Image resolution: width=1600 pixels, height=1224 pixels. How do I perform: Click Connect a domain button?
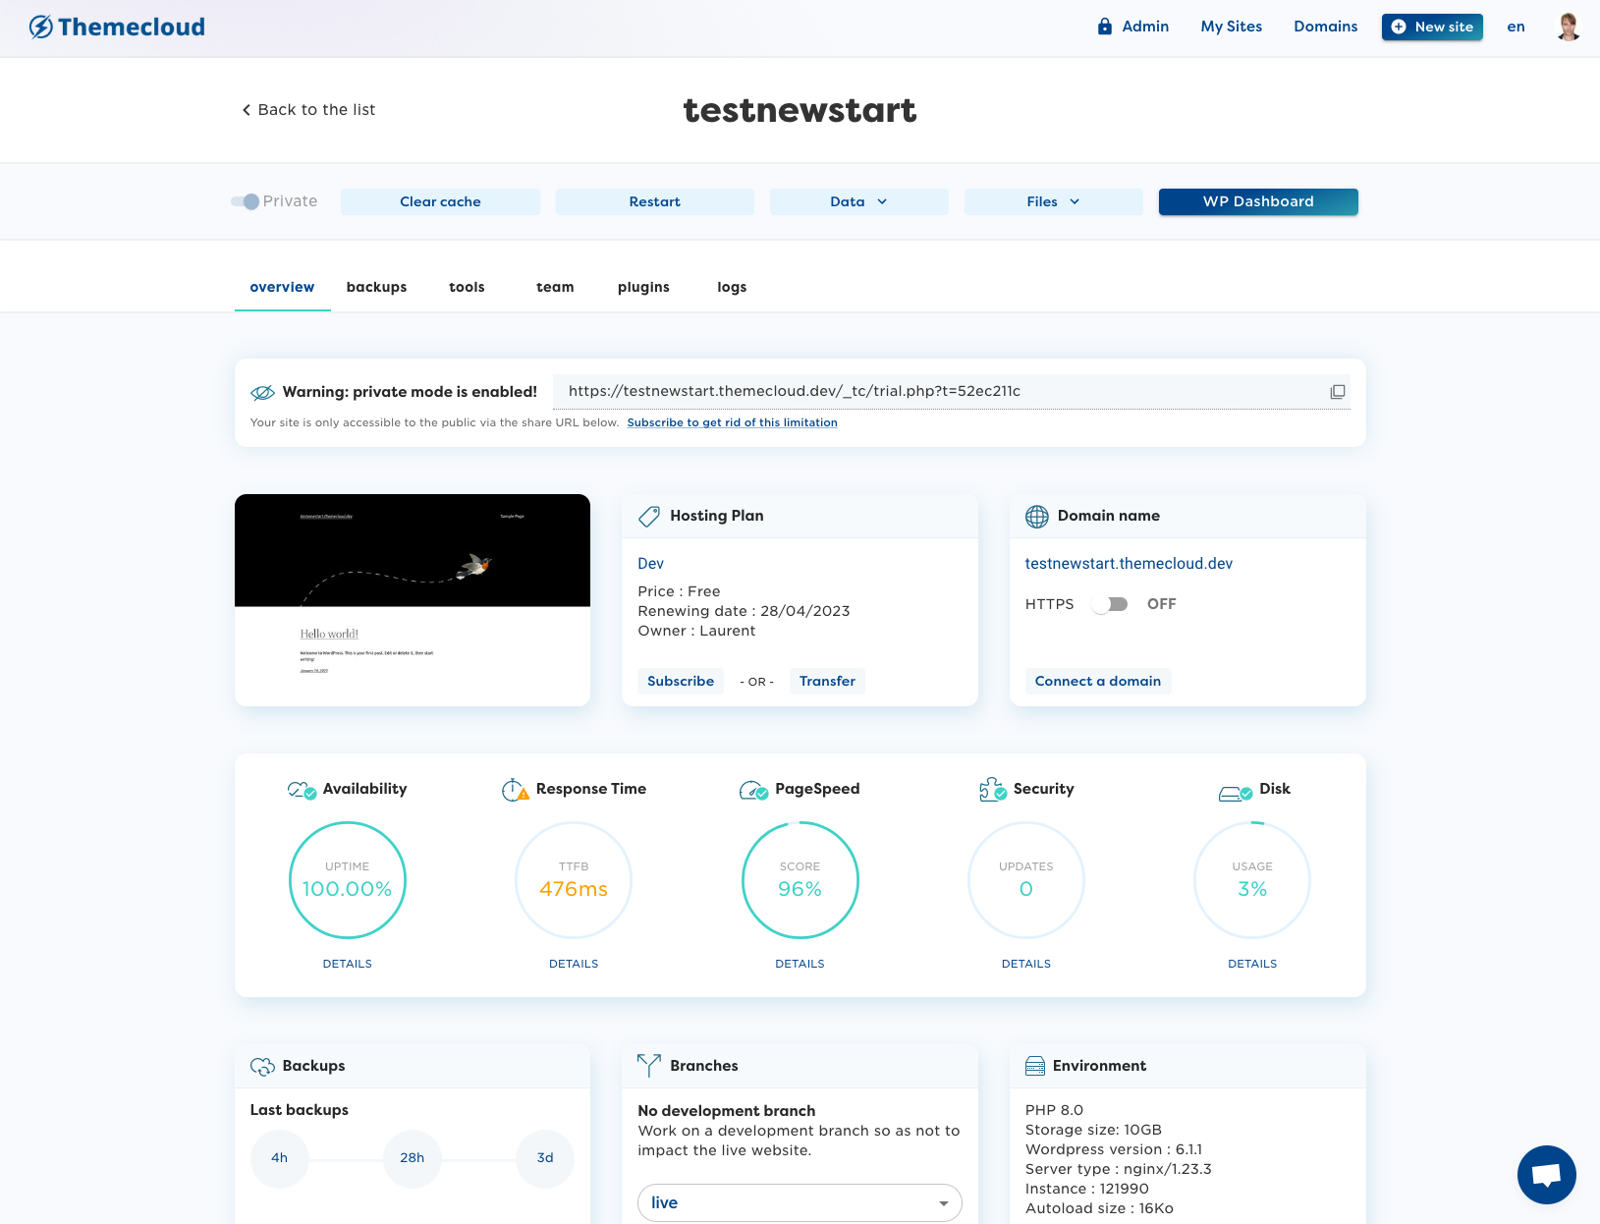pyautogui.click(x=1098, y=681)
